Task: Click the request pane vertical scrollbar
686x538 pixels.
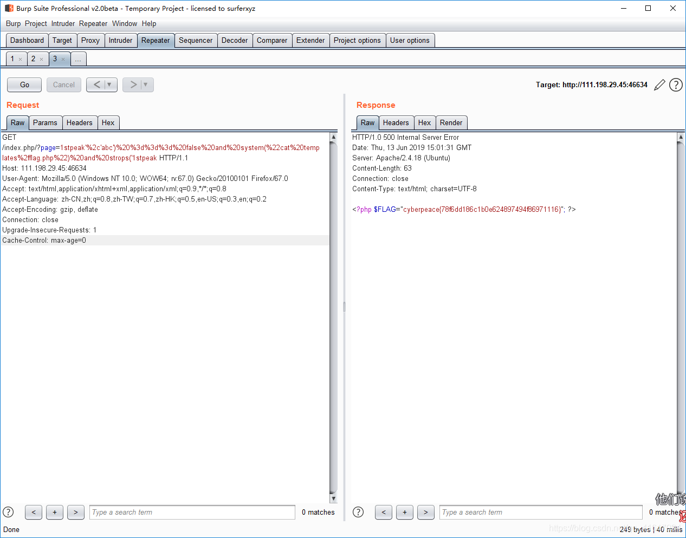Action: [333, 317]
